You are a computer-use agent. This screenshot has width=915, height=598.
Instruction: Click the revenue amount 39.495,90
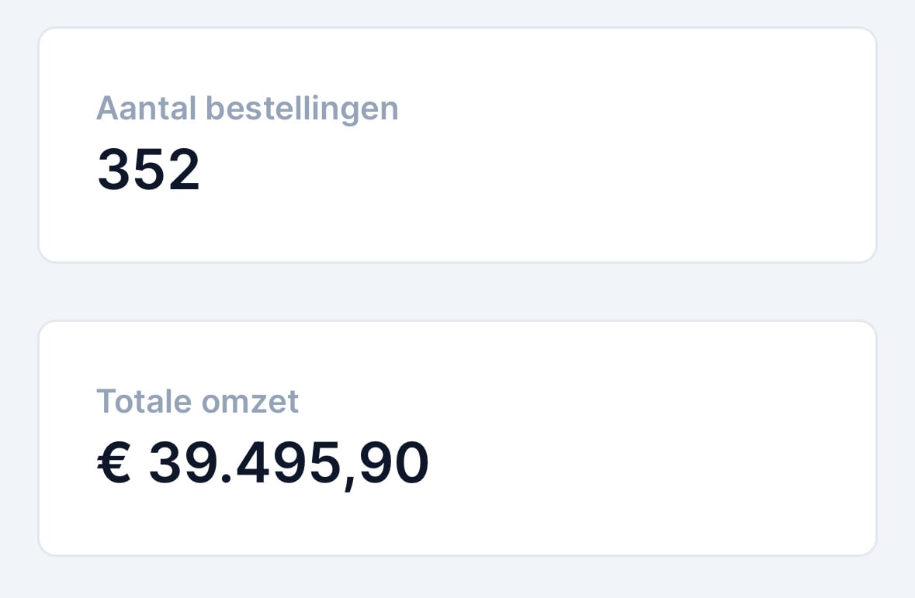[x=288, y=464]
